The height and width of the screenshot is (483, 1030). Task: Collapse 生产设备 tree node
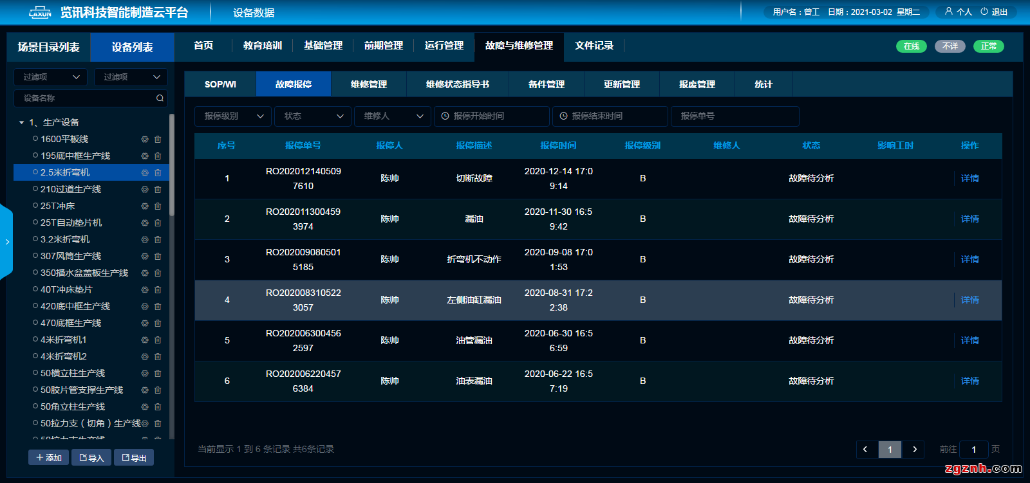pyautogui.click(x=21, y=122)
